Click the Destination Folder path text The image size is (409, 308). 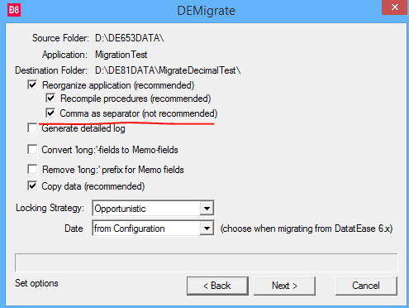[168, 70]
